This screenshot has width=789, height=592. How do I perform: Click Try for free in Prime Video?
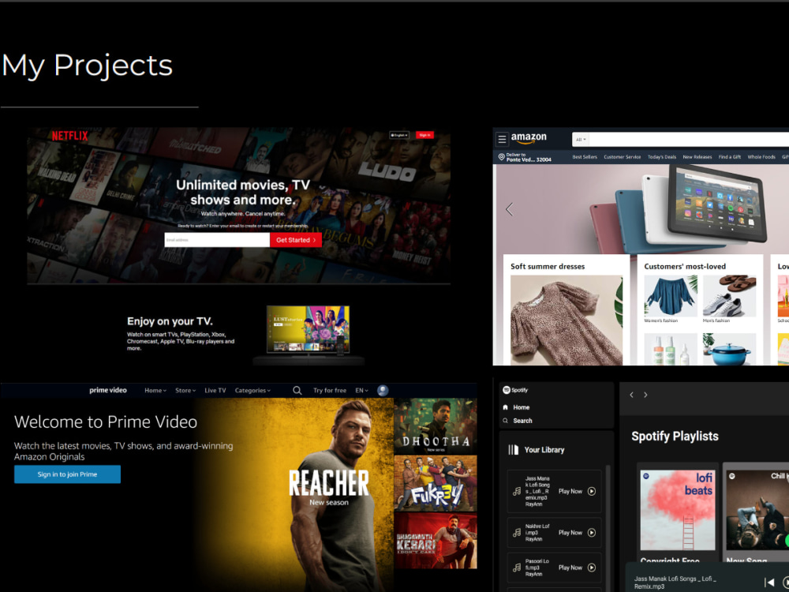click(330, 391)
